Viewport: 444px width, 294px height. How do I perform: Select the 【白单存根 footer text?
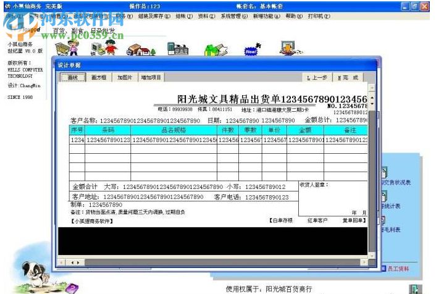[280, 220]
